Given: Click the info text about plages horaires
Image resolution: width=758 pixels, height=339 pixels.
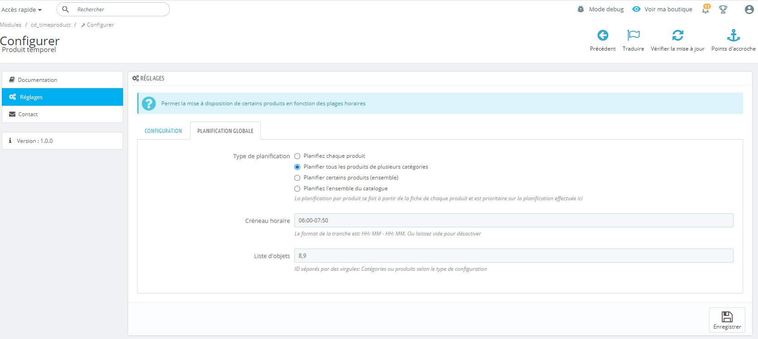Looking at the screenshot, I should click(263, 104).
